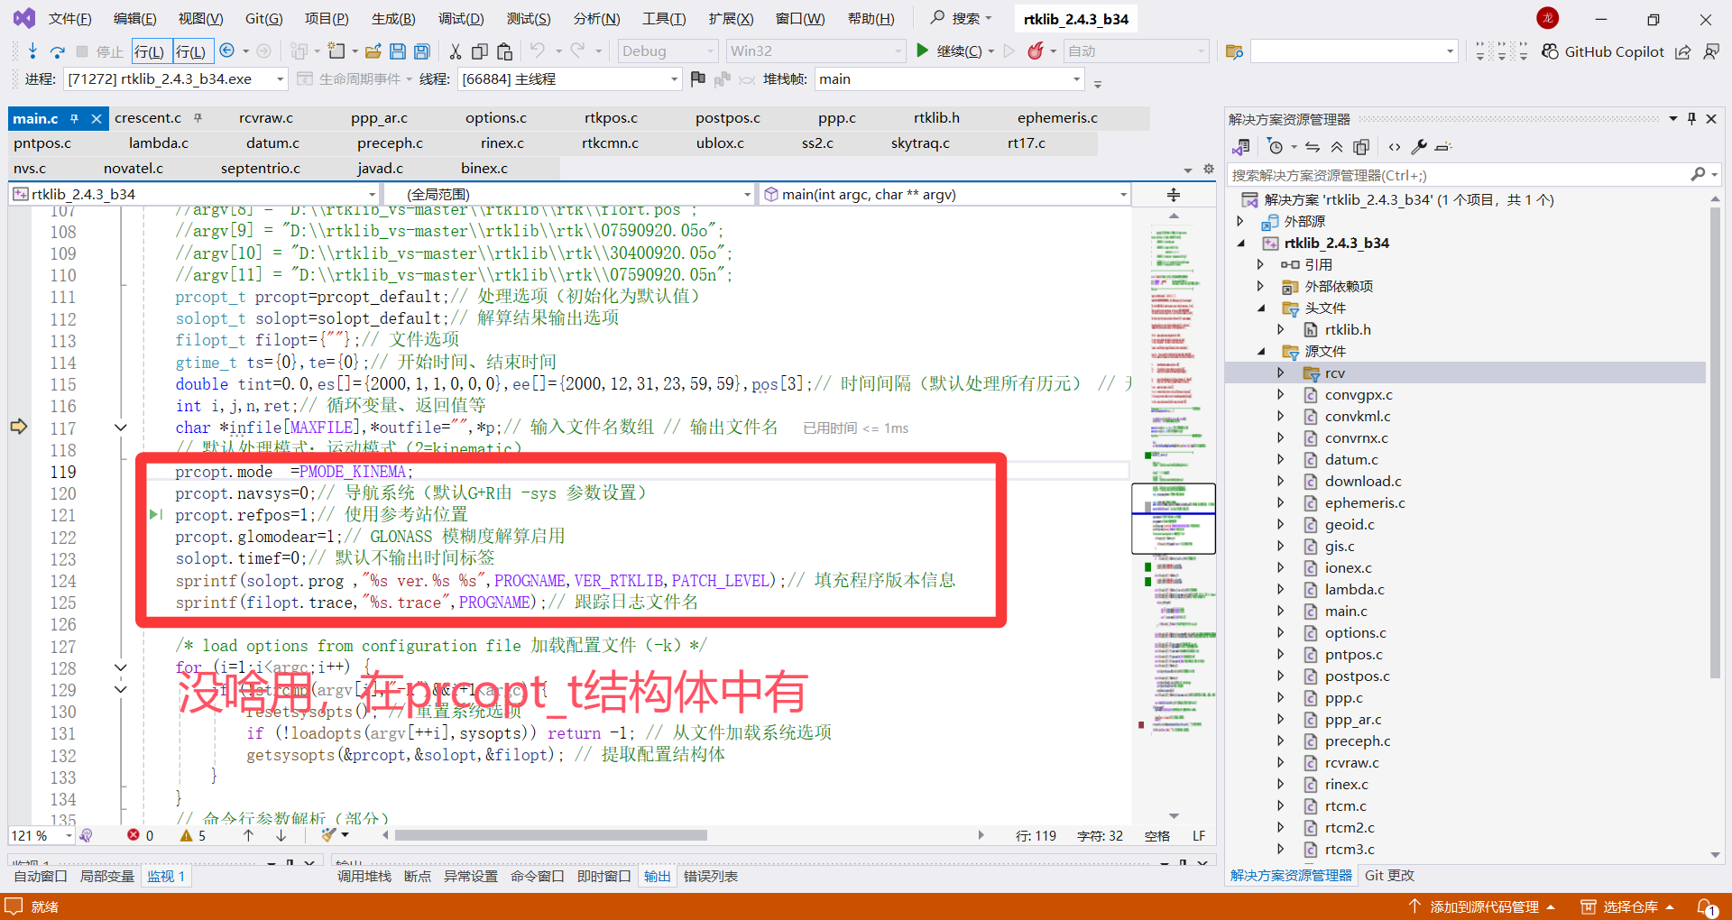The height and width of the screenshot is (920, 1732).
Task: Click the Step Over curved-arrow debug icon
Action: (x=58, y=51)
